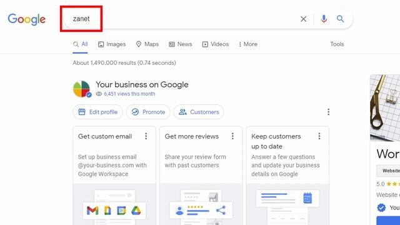This screenshot has width=400, height=225.
Task: Click the person icon in reviews card
Action: click(x=179, y=211)
